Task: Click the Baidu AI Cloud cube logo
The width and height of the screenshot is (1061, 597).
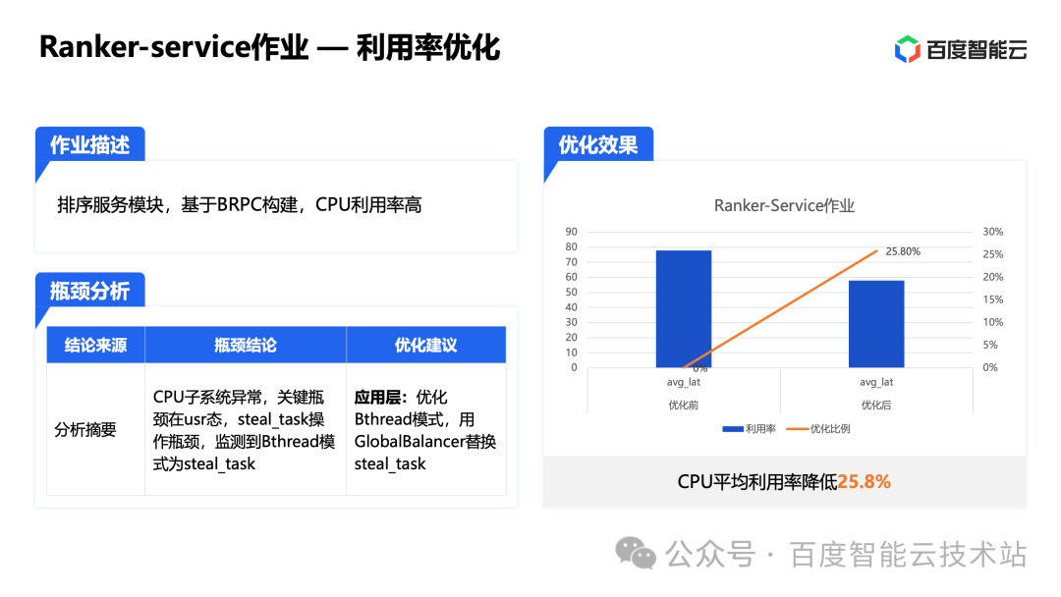Action: tap(908, 49)
